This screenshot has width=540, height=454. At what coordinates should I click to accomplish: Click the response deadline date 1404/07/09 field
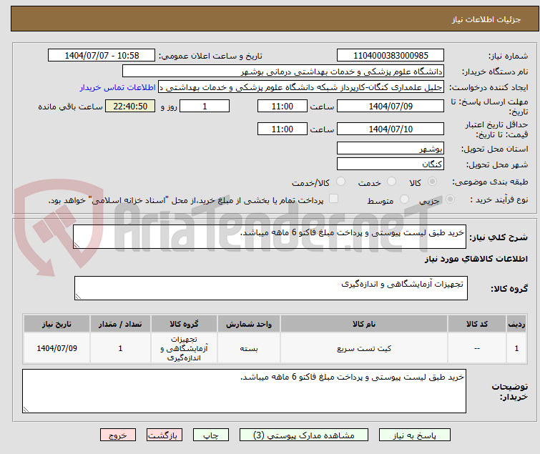coord(391,106)
